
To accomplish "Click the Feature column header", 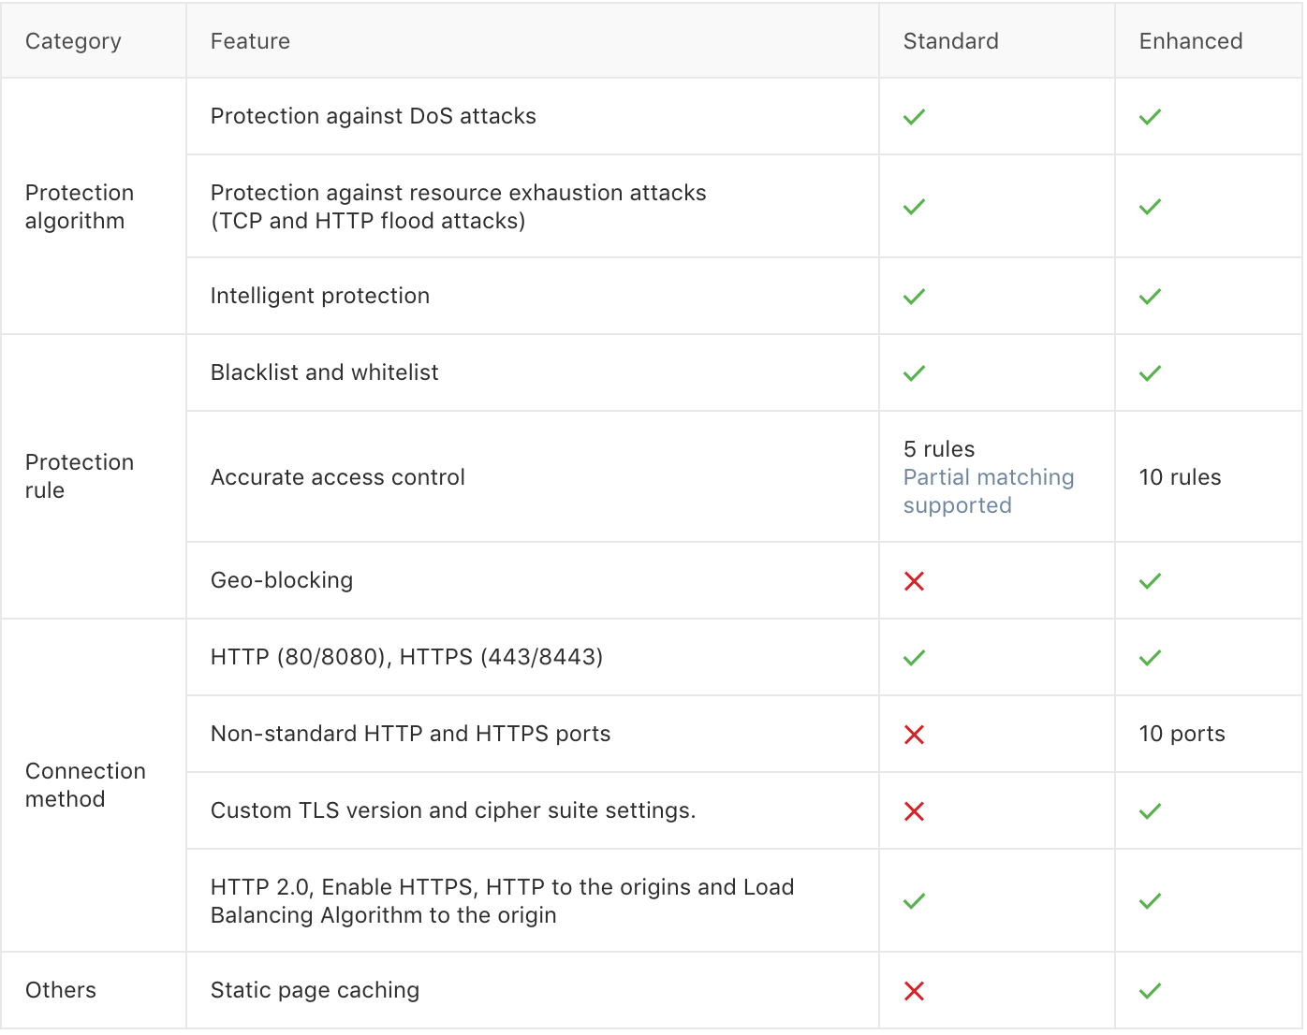I will 250,41.
